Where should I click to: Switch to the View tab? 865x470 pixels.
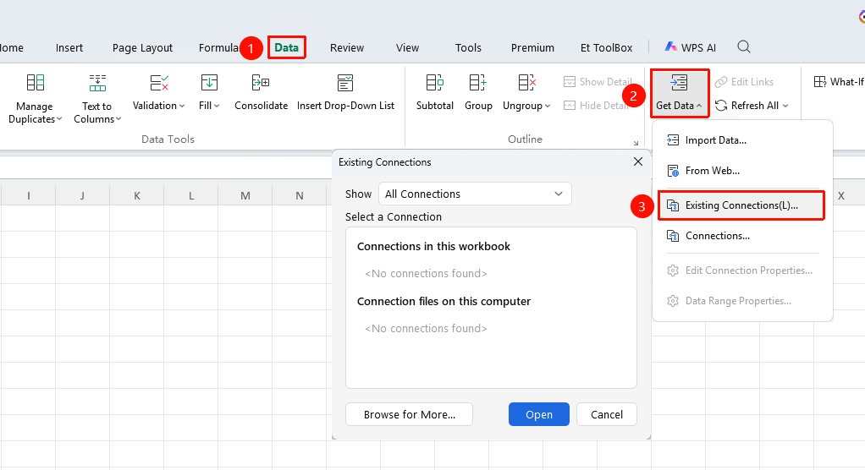pos(408,48)
